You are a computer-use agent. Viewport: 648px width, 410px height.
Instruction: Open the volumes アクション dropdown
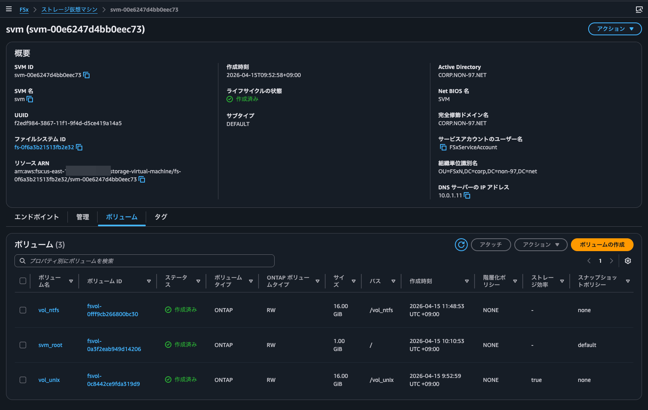pos(540,244)
